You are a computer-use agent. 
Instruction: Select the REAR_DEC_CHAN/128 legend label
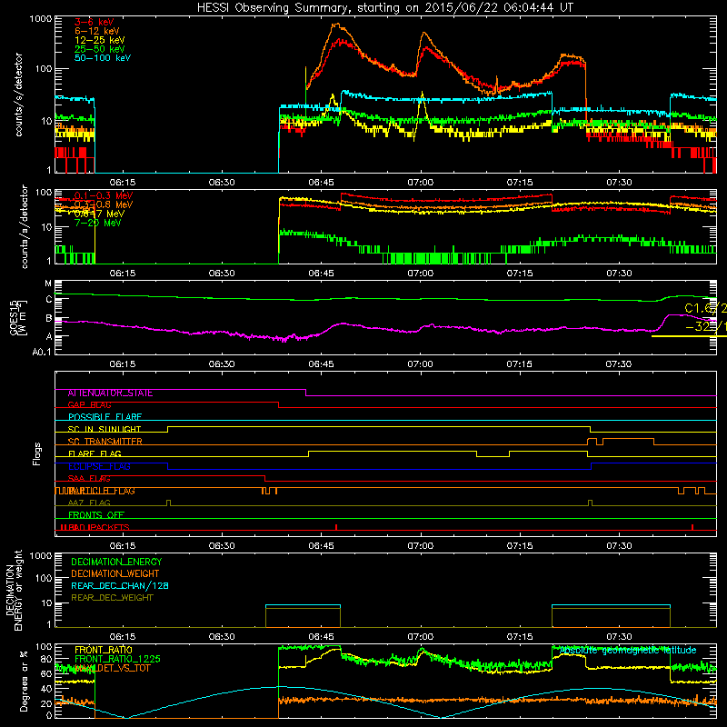(x=120, y=585)
